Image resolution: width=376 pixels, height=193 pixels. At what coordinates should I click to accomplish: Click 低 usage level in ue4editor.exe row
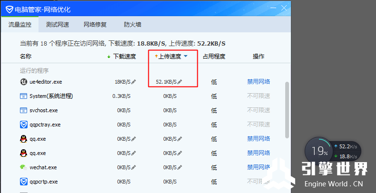[214, 82]
